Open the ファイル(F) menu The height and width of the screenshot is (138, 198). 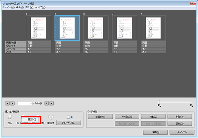tap(8, 7)
